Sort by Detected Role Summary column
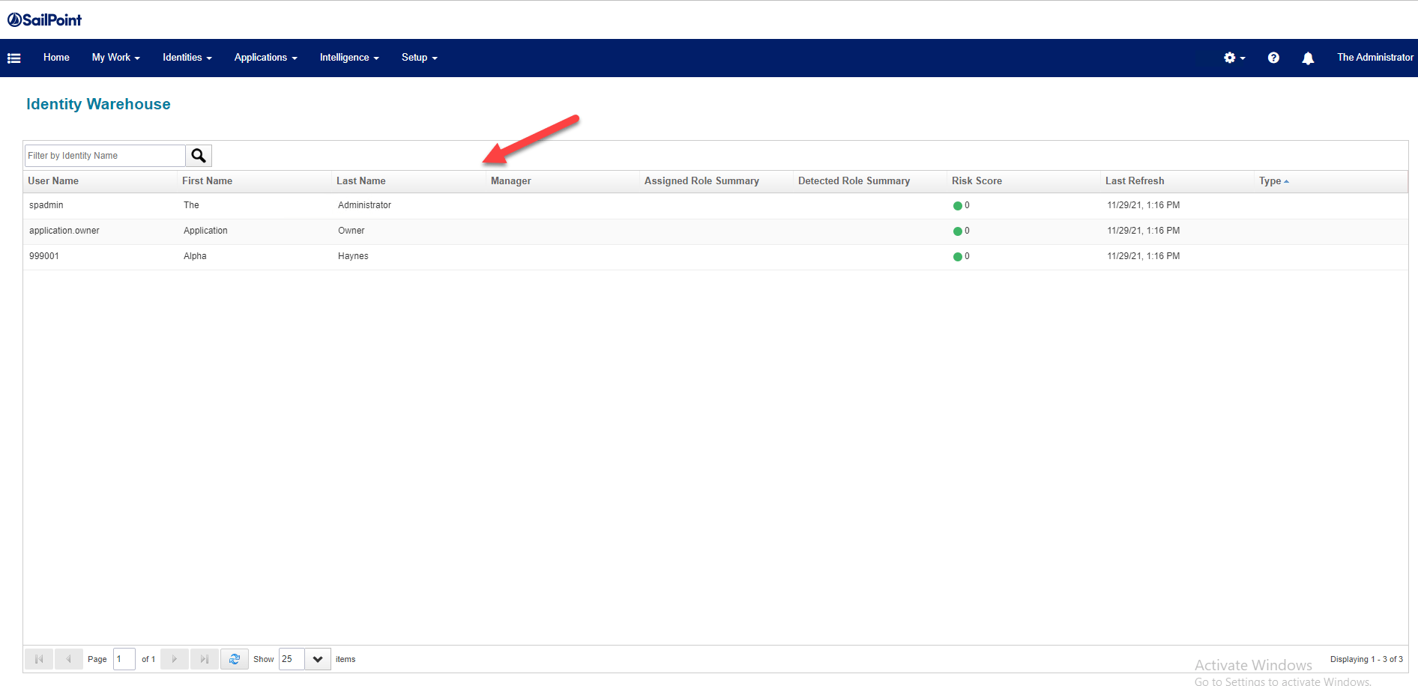 point(871,181)
